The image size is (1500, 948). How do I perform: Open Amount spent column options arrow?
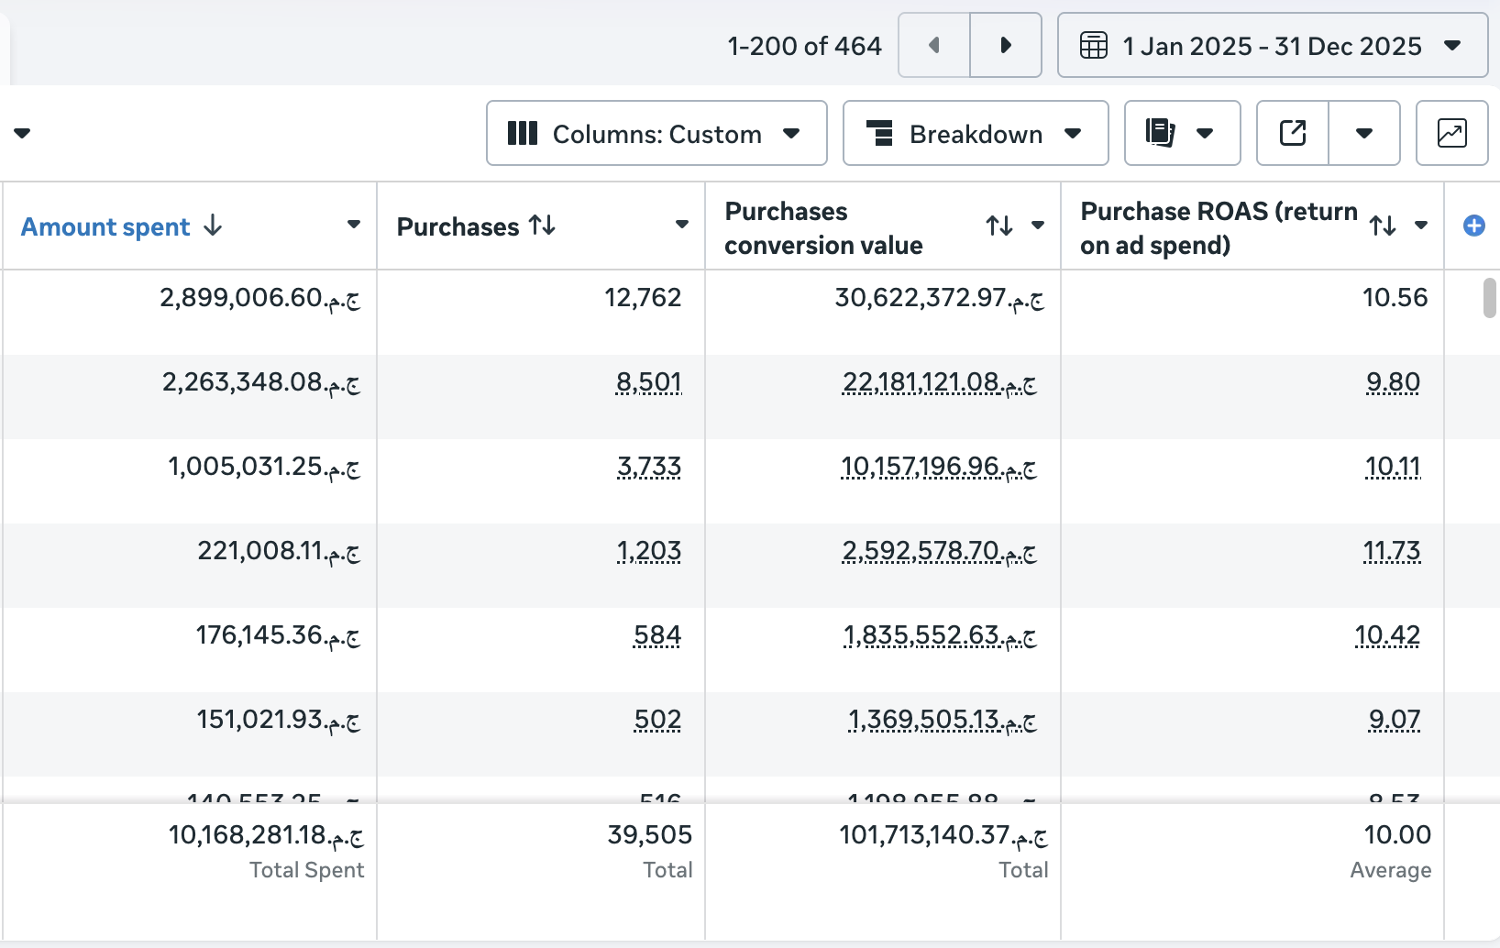pyautogui.click(x=354, y=225)
